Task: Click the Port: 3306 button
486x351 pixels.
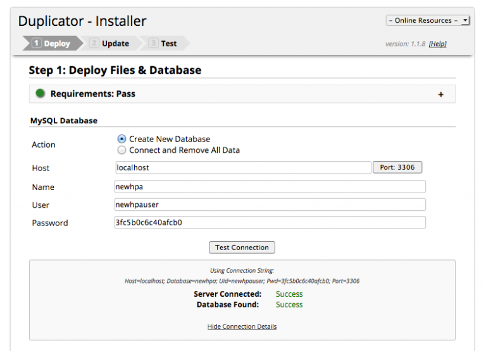Action: 397,167
